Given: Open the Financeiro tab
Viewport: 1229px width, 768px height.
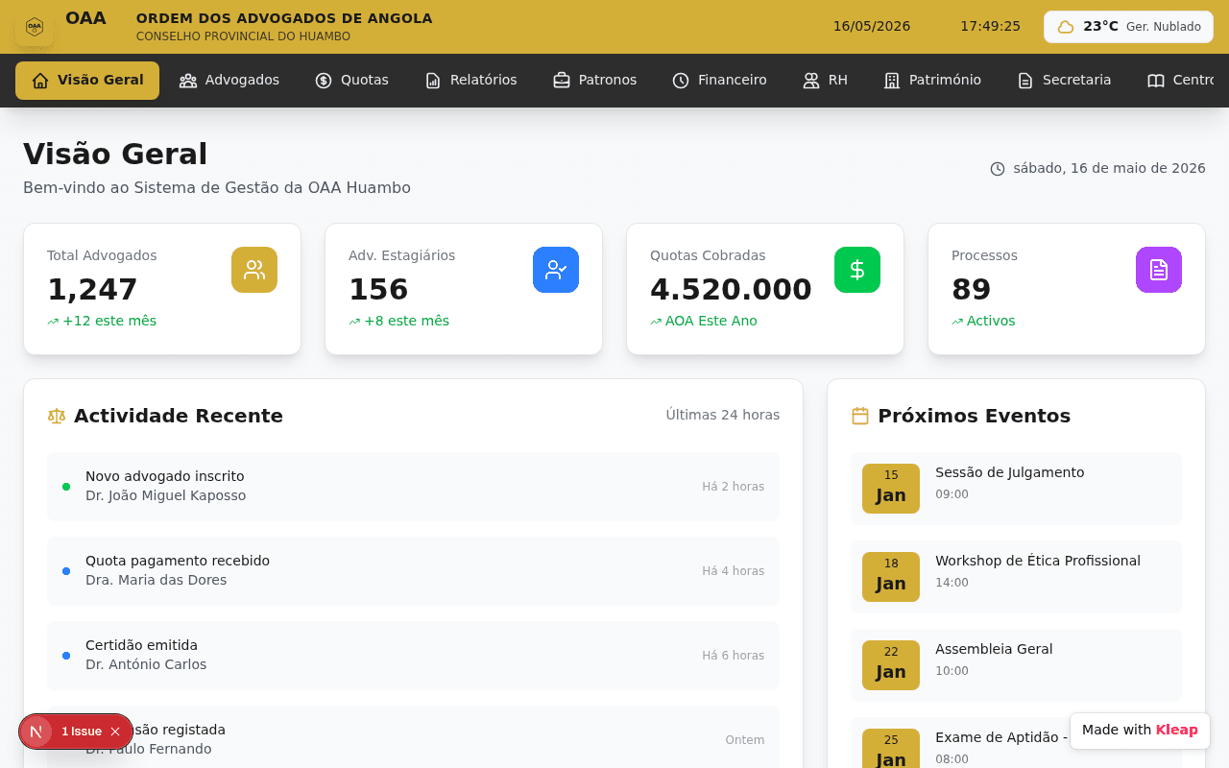Looking at the screenshot, I should 720,81.
